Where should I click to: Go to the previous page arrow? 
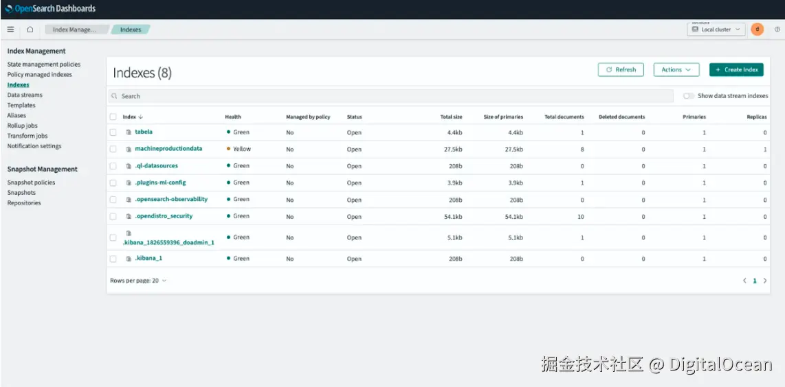(x=744, y=281)
